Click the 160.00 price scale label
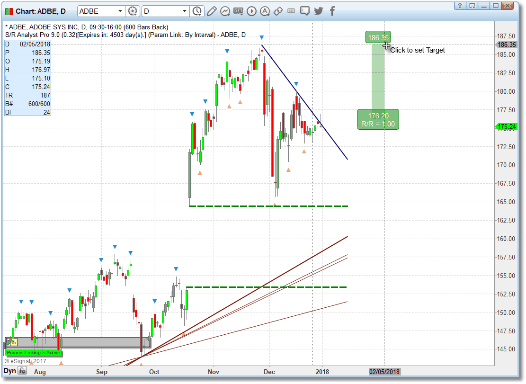526x384 pixels. [x=506, y=239]
